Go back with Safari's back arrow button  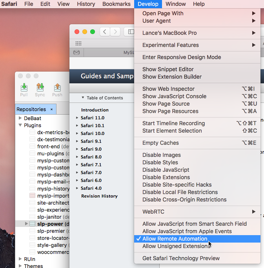coord(105,32)
